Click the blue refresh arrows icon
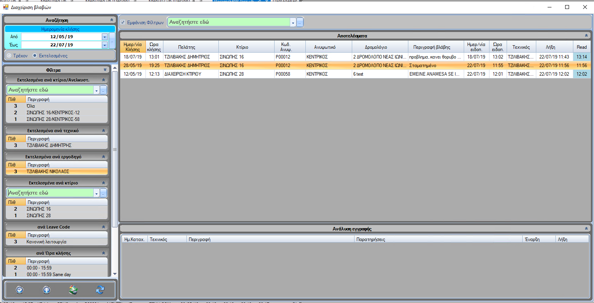594x303 pixels. (100, 290)
